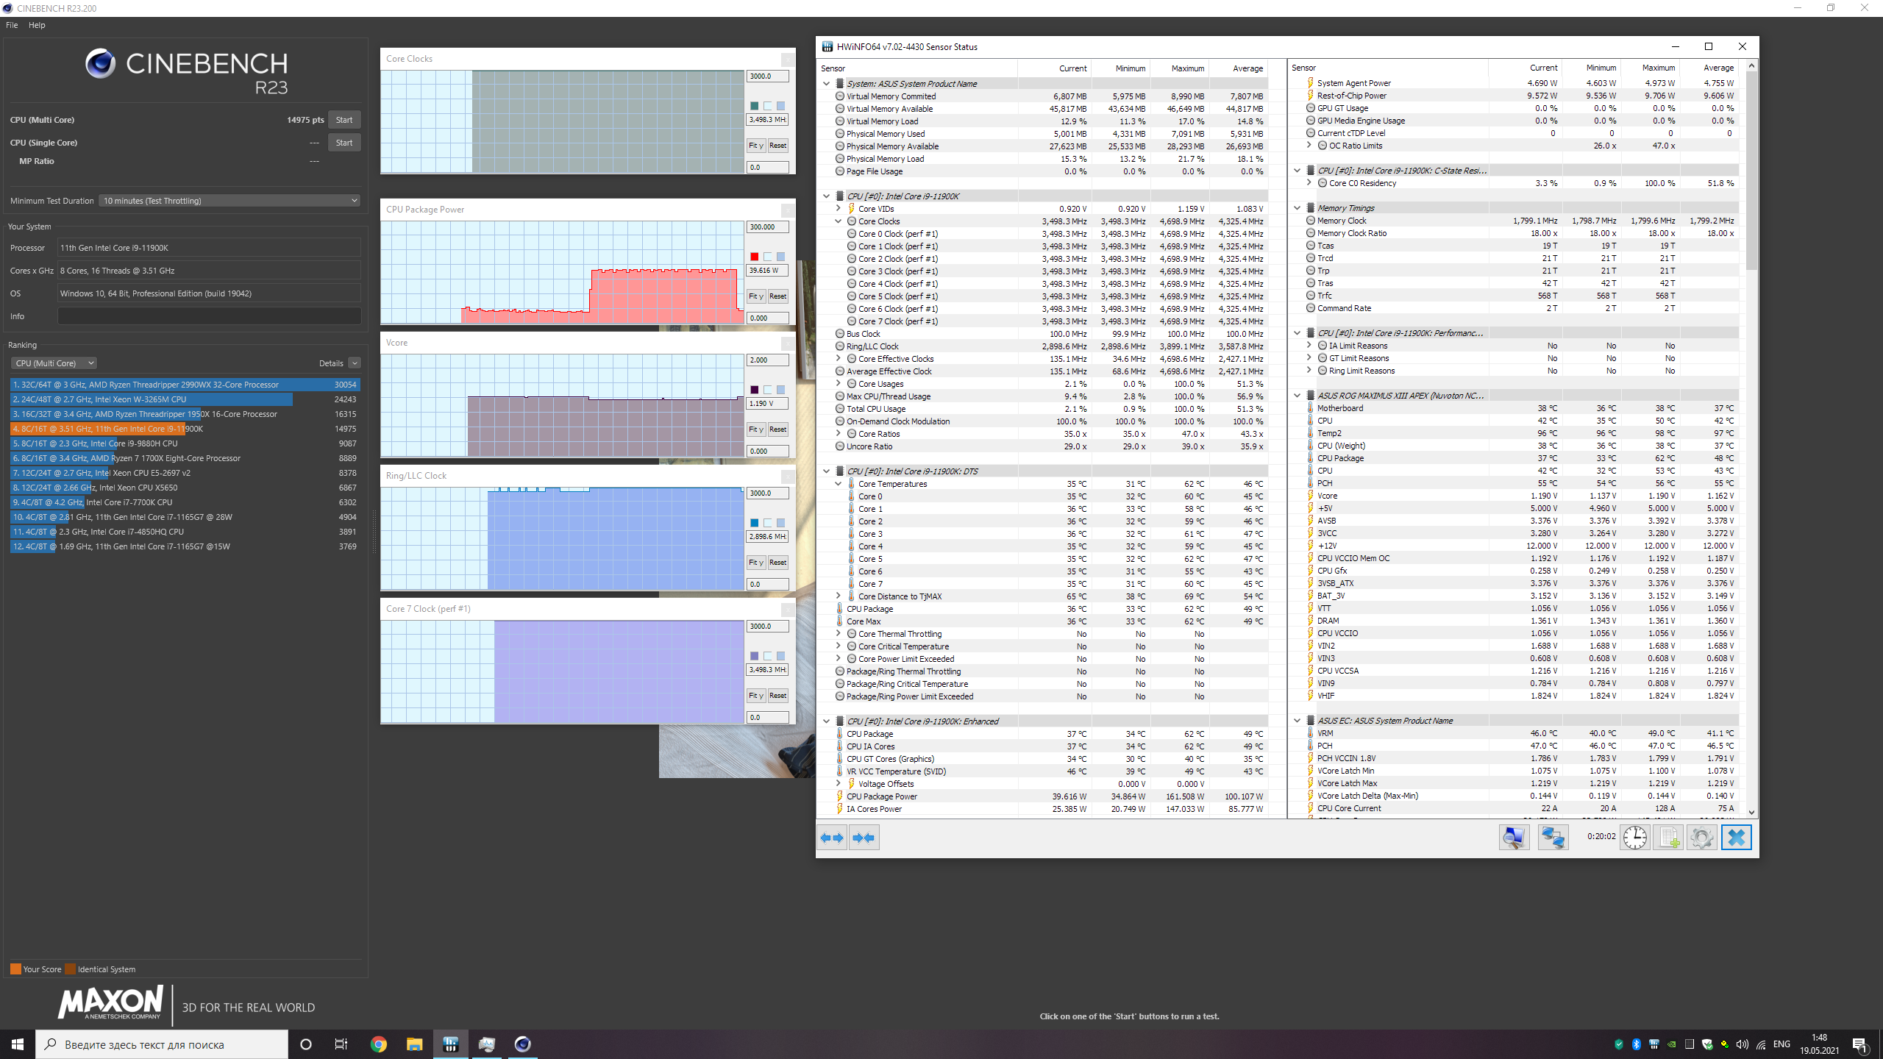Collapse the Core Clocks tree node
The width and height of the screenshot is (1883, 1059).
(x=838, y=221)
